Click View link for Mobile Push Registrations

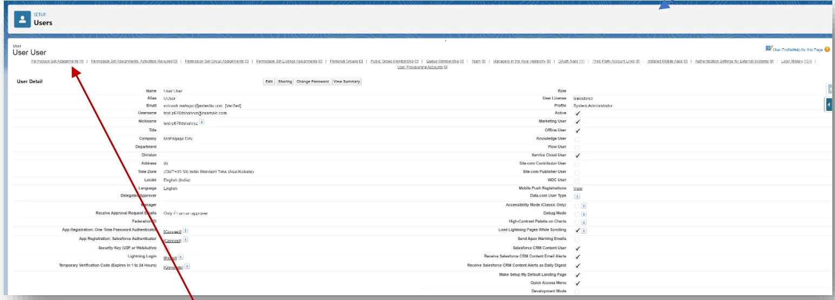tap(577, 188)
